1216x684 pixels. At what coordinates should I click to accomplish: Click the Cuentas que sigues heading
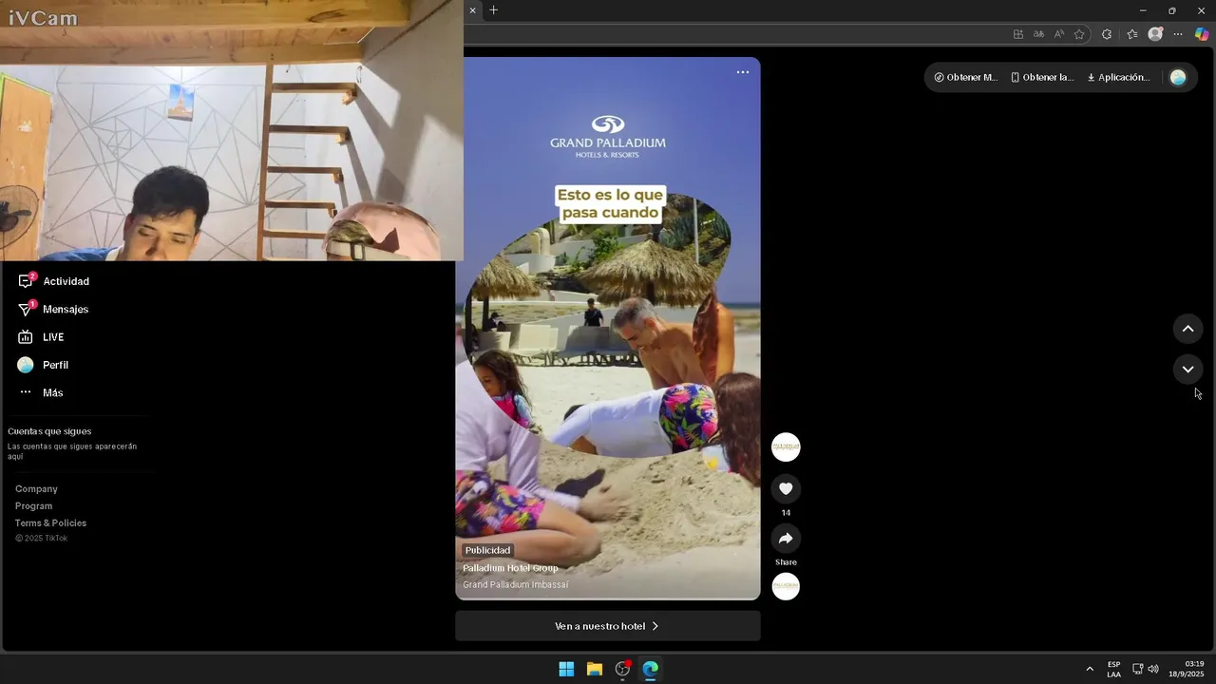click(49, 431)
